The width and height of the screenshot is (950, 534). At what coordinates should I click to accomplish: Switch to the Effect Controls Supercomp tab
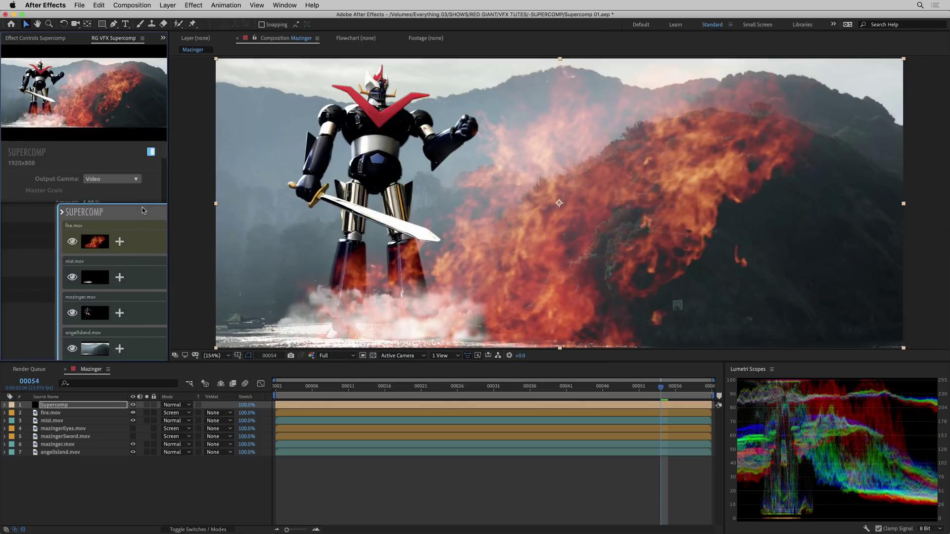35,38
